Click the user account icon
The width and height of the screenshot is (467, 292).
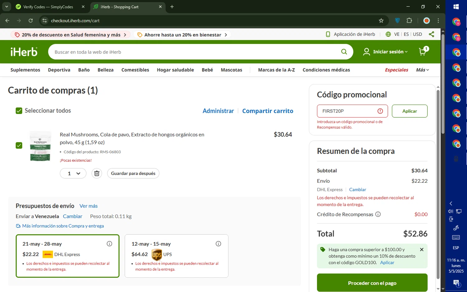point(366,52)
